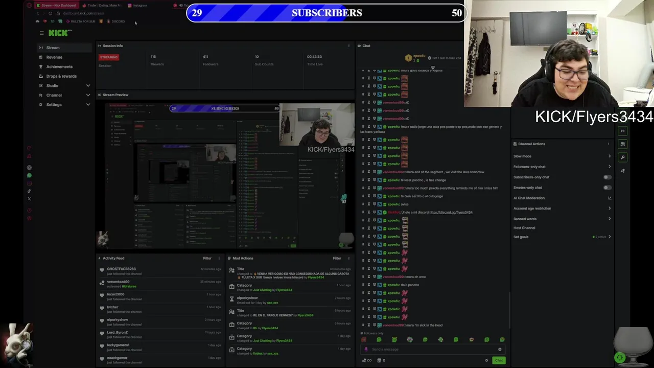Screen dimensions: 654x368
Task: Open AI Chat Moderation link icon
Action: pos(609,198)
